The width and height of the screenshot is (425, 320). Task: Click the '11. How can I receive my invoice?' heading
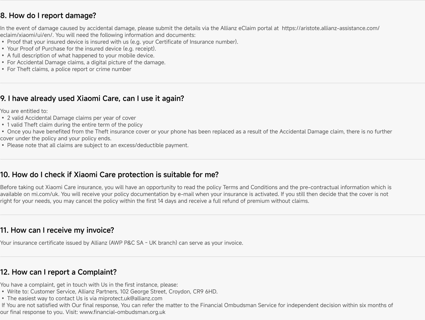57,230
